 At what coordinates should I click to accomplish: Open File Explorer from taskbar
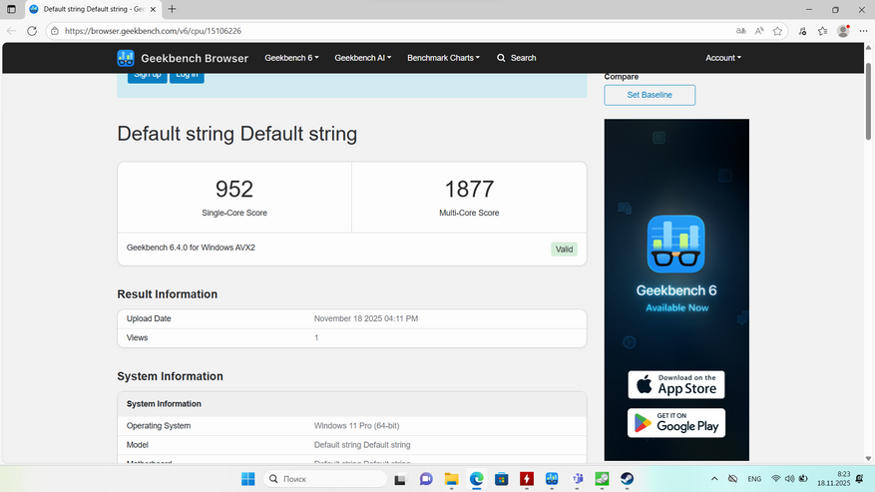(x=451, y=479)
